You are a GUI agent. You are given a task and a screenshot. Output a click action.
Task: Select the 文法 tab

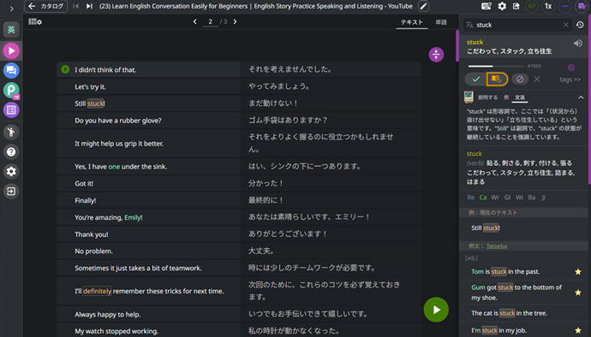520,98
